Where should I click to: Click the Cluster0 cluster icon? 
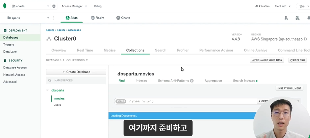tap(49, 39)
